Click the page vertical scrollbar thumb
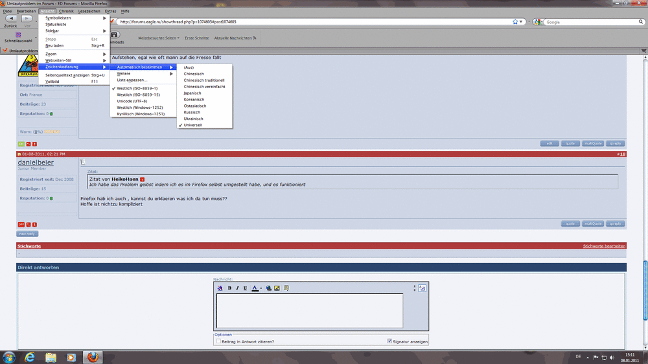Screen dimensions: 648x364 coord(645,290)
